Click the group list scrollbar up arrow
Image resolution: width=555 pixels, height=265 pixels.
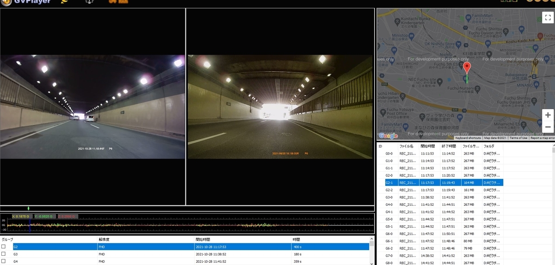372,240
